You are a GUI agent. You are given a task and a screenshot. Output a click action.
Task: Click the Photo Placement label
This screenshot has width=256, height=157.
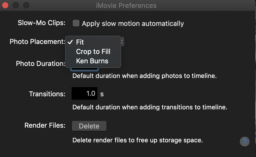[37, 42]
